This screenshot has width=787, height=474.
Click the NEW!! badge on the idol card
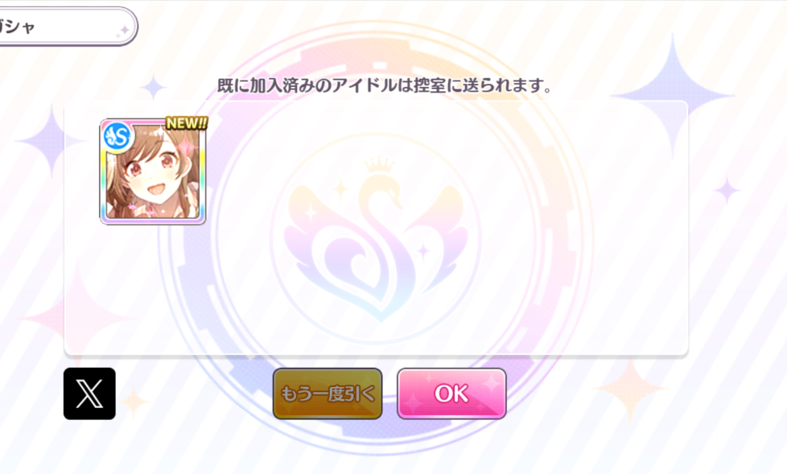point(186,123)
